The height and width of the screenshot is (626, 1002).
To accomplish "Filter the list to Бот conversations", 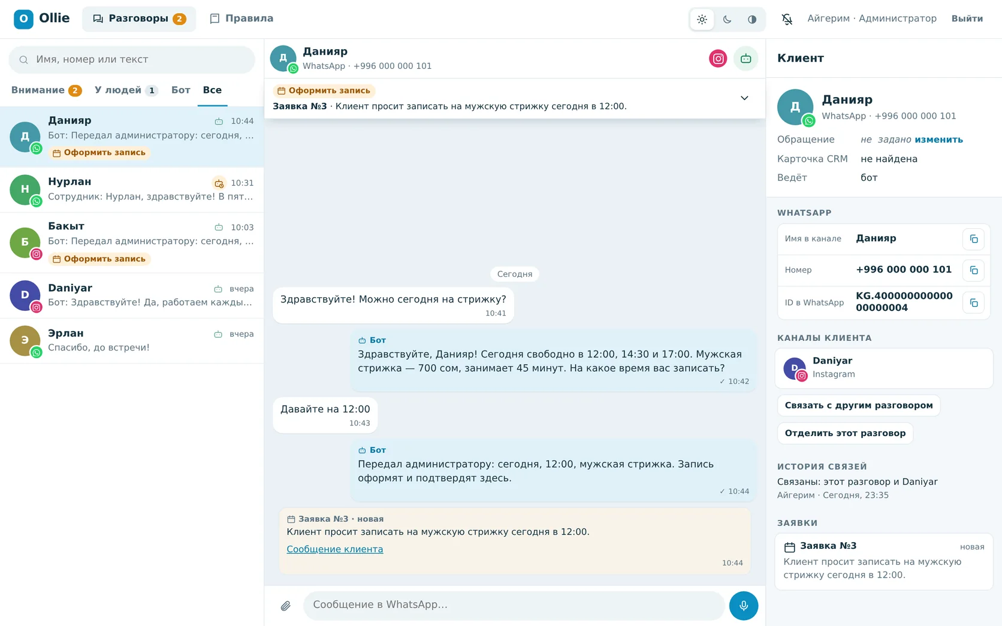I will click(180, 90).
